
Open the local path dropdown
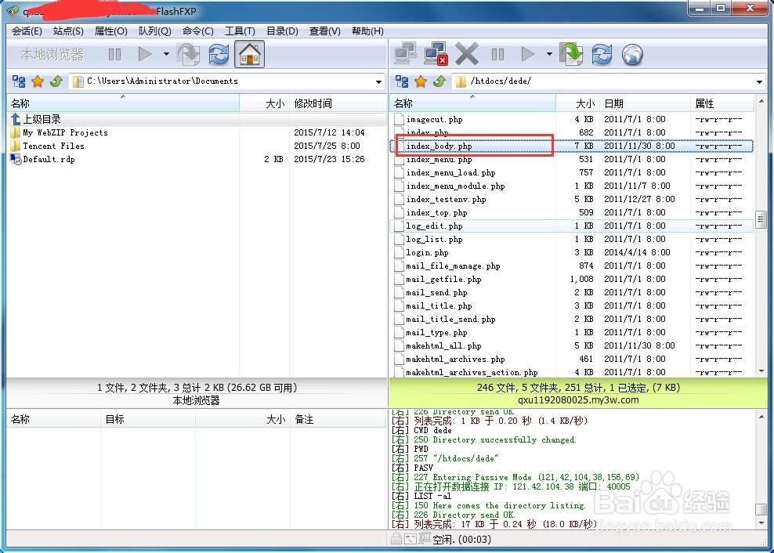coord(378,82)
